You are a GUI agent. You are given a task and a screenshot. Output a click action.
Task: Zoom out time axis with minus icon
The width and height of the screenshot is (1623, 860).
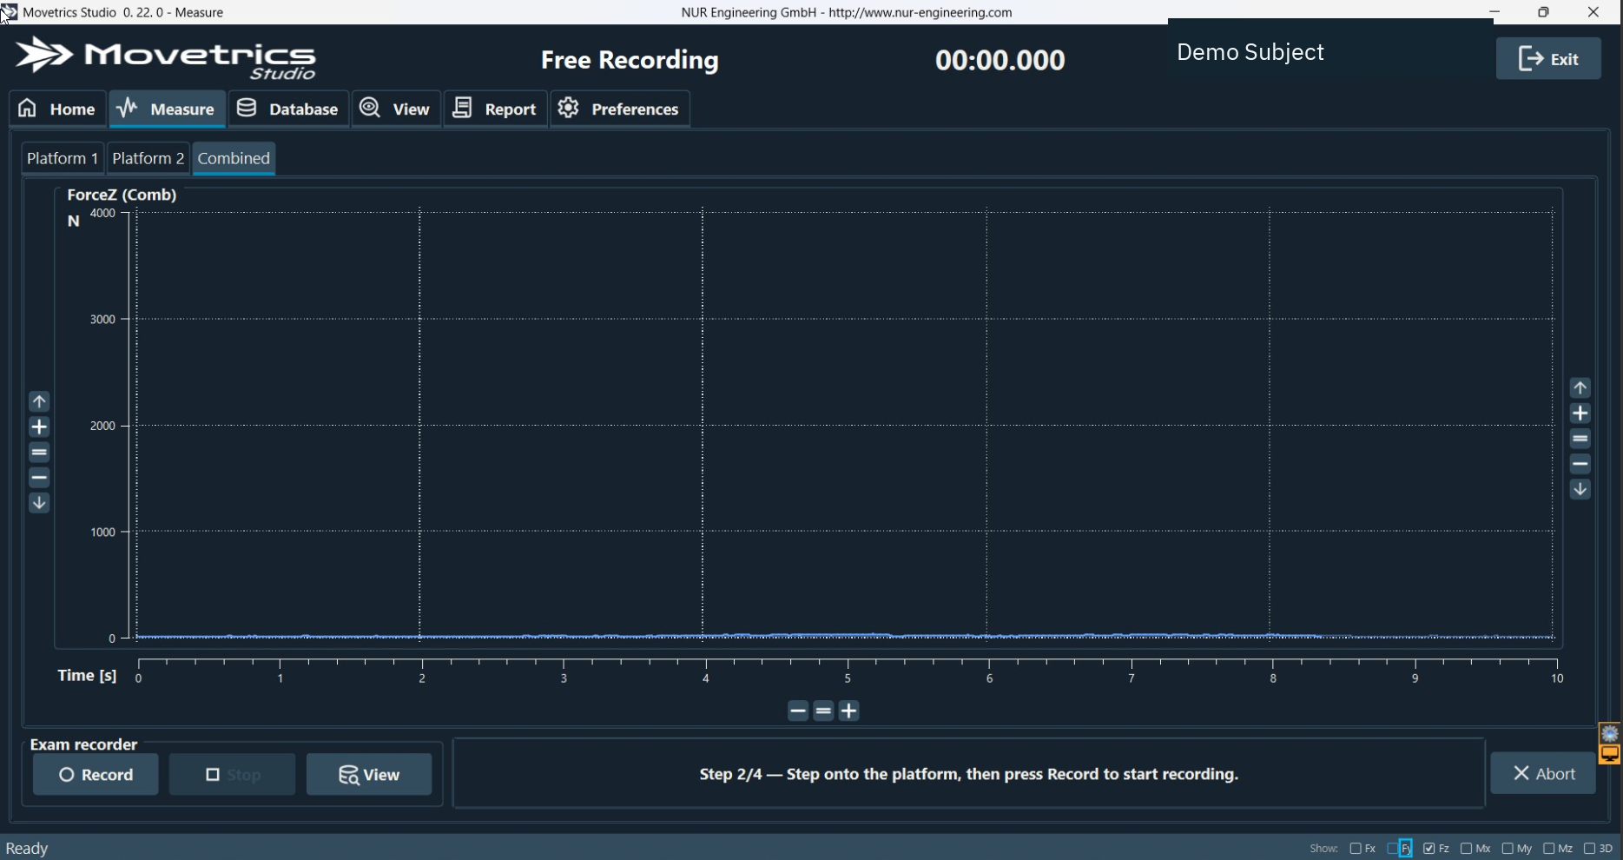[798, 711]
